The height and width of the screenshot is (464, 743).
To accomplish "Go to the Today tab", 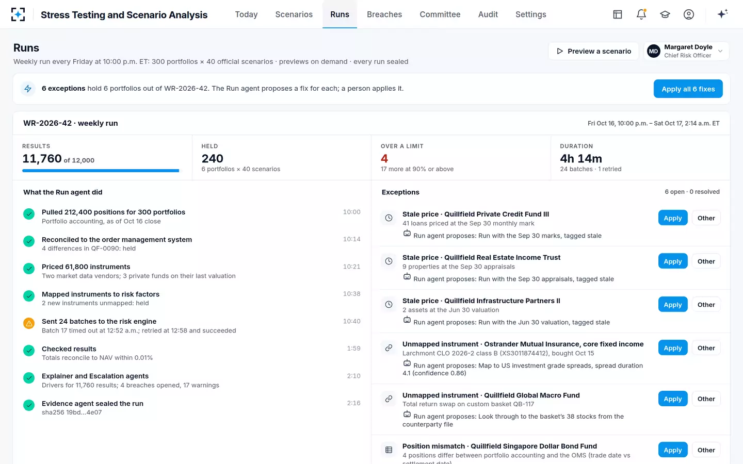I will click(246, 14).
